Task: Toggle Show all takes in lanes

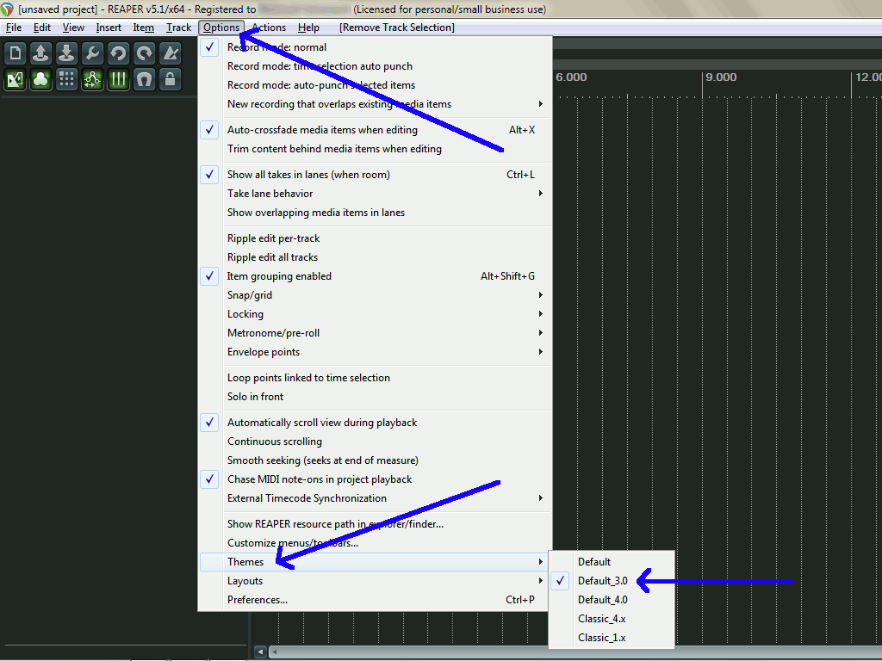Action: pyautogui.click(x=375, y=175)
